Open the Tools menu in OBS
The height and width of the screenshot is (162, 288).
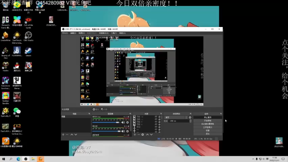(x=114, y=33)
